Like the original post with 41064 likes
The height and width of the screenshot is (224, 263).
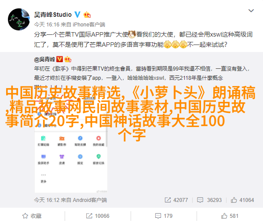pos(242,200)
